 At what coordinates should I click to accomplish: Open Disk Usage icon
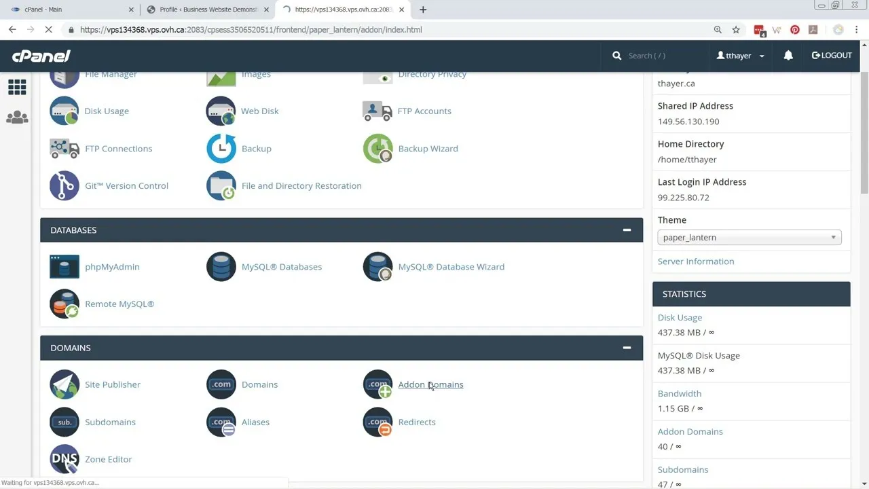tap(64, 111)
